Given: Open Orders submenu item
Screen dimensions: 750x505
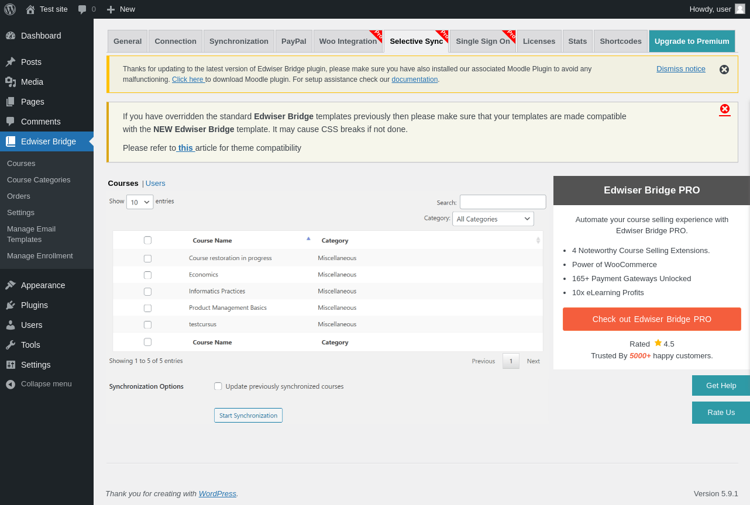Looking at the screenshot, I should click(19, 196).
